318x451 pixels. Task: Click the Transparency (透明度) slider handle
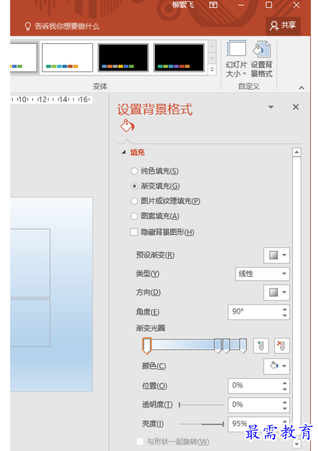179,405
